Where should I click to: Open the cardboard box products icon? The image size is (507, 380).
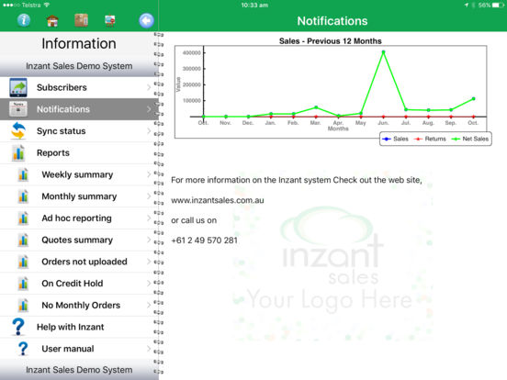tap(81, 20)
